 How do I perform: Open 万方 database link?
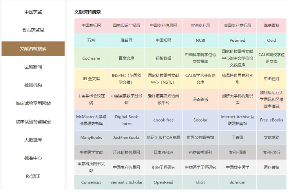92,41
